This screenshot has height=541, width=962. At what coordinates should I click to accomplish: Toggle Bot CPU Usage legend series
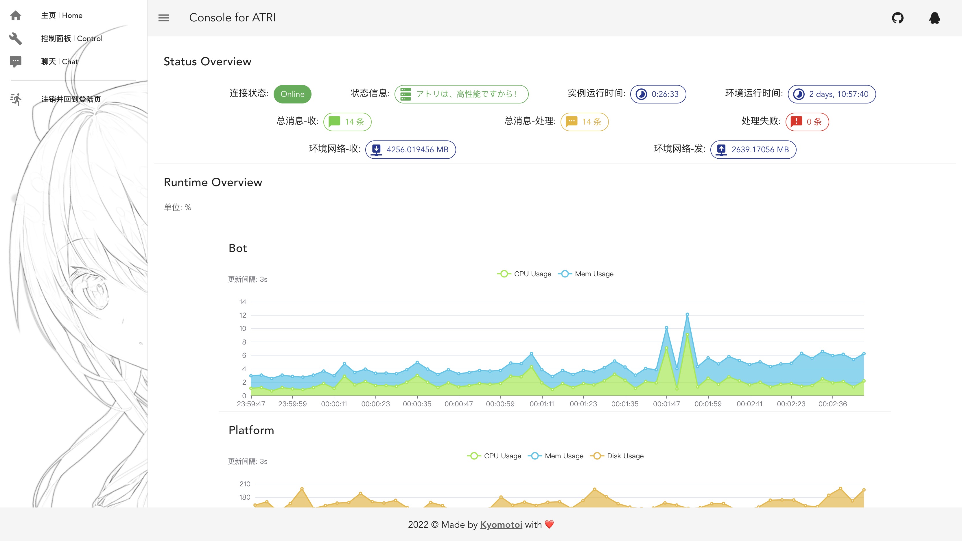point(524,274)
